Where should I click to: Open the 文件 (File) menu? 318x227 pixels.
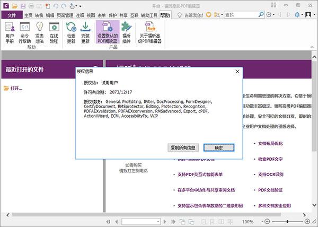tap(12, 15)
